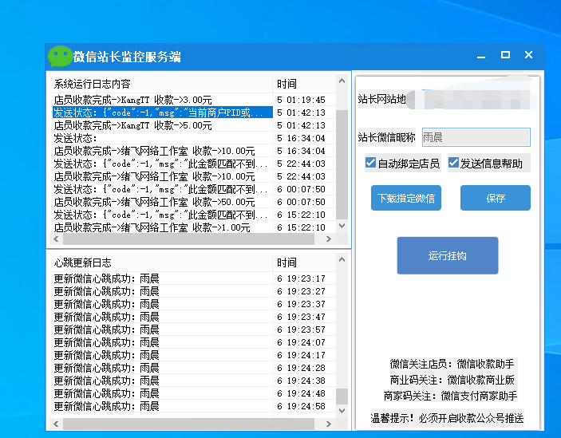Click the 系统运行日志内容 column header
Screen dimensions: 561x438
pyautogui.click(x=160, y=84)
